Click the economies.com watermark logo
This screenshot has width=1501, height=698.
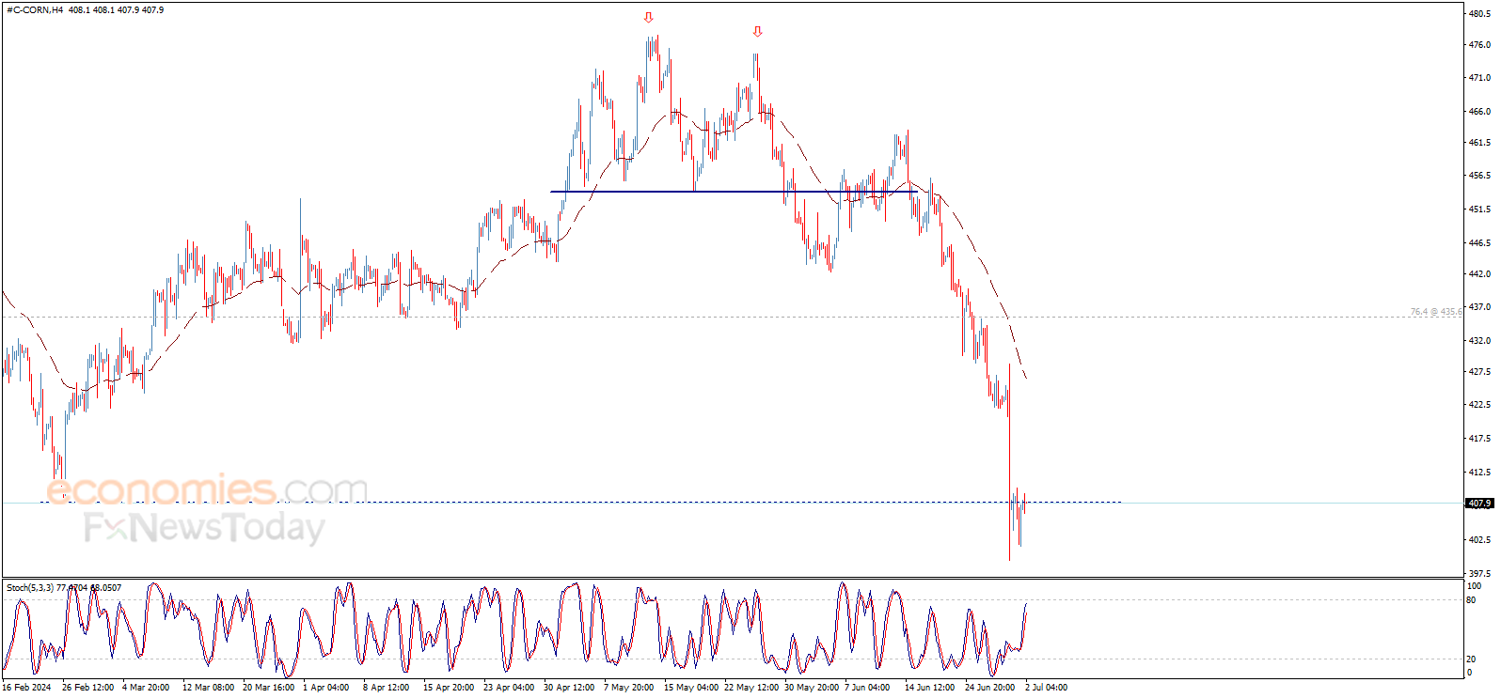207,489
